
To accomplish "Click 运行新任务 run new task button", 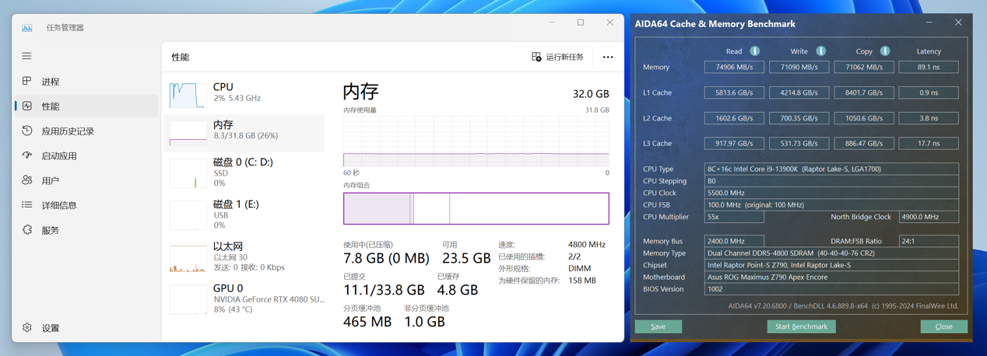I will coord(557,57).
